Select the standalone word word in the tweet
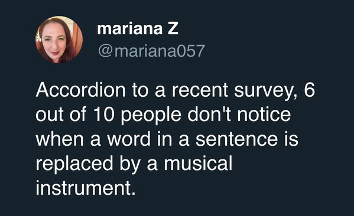This screenshot has height=216, width=354. pyautogui.click(x=129, y=139)
